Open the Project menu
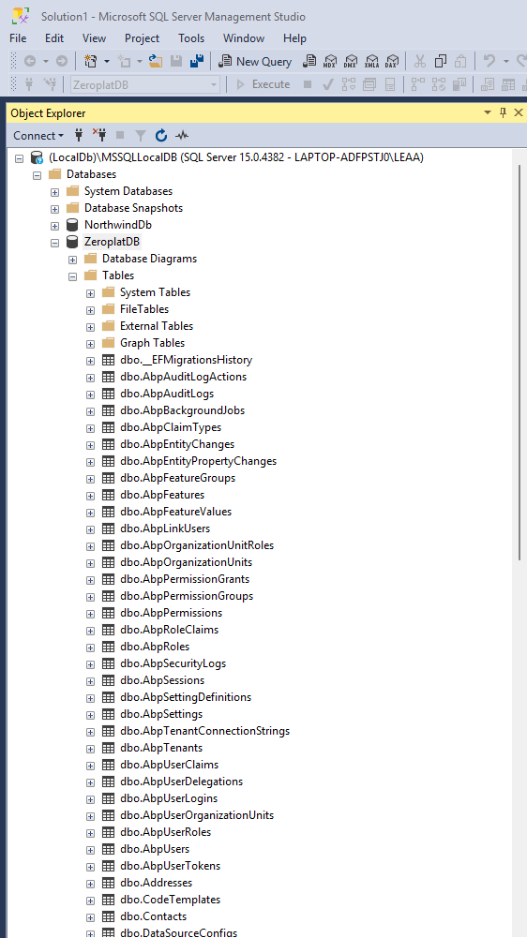Viewport: 527px width, 938px height. (142, 38)
